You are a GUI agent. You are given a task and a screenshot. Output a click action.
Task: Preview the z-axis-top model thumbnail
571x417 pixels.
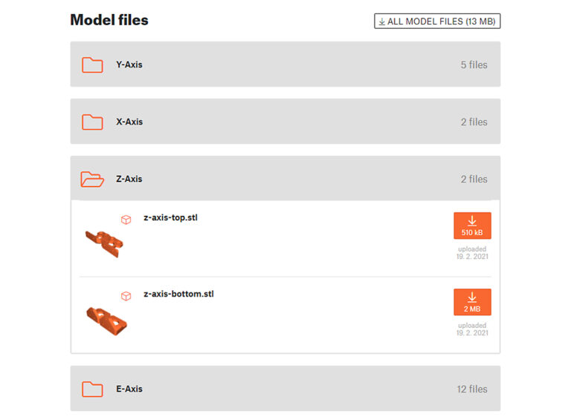(104, 242)
